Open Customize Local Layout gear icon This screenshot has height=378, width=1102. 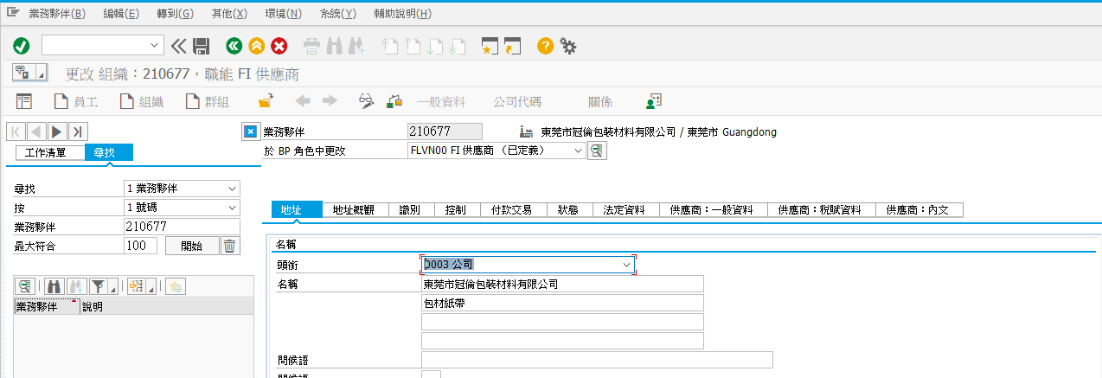click(568, 46)
